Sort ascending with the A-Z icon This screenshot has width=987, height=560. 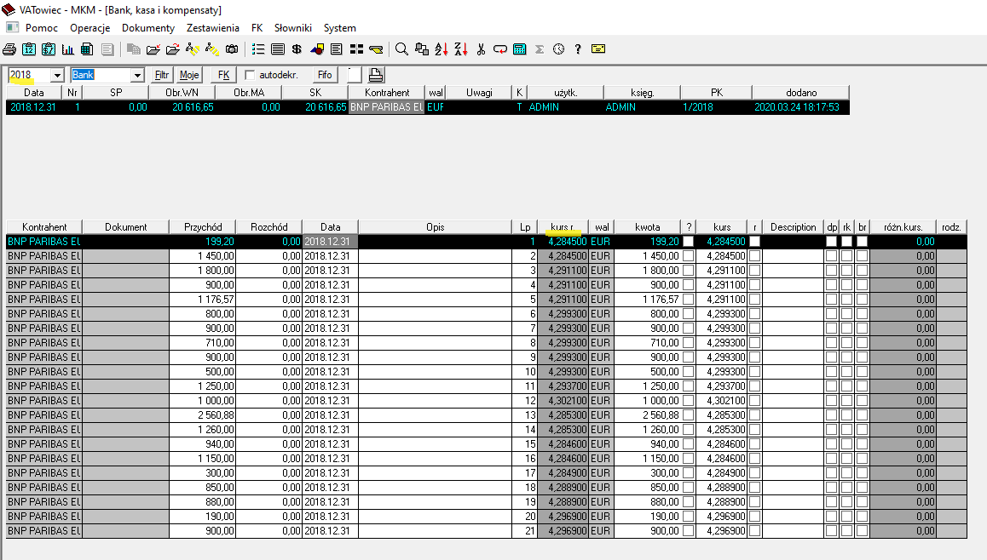click(442, 49)
